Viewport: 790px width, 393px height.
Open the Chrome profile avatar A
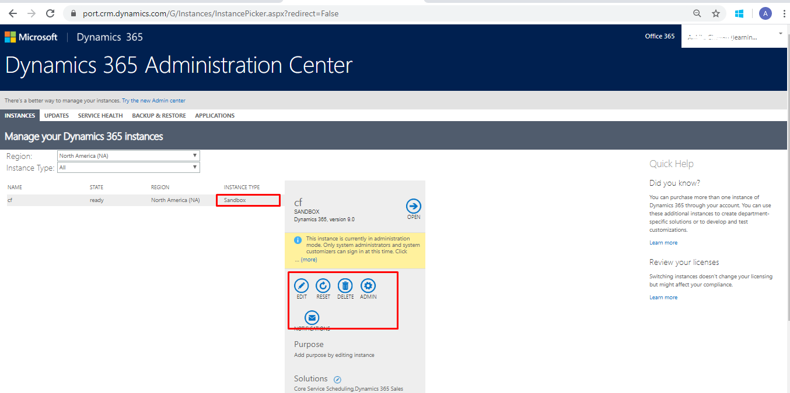coord(765,13)
